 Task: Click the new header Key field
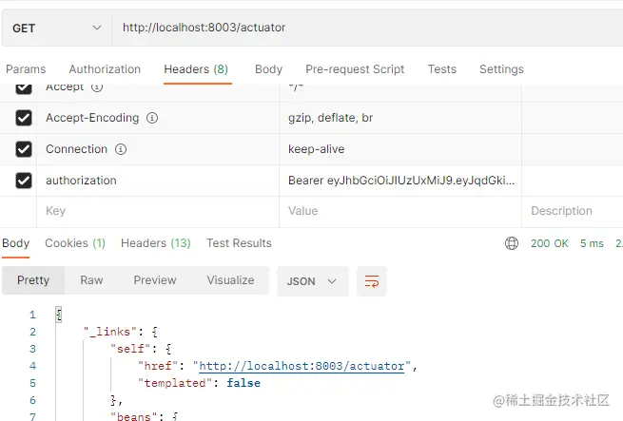click(158, 211)
